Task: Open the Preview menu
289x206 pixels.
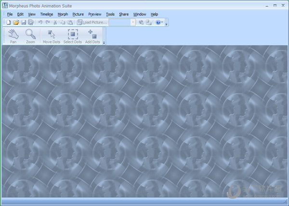Action: (x=95, y=14)
